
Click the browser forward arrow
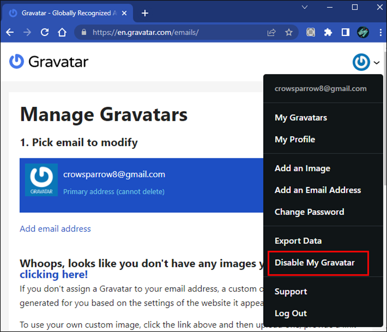[x=27, y=32]
